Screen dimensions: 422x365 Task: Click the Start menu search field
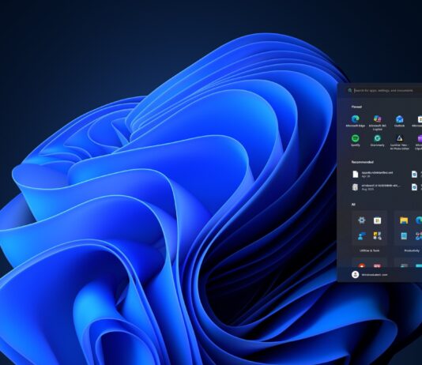click(x=385, y=91)
